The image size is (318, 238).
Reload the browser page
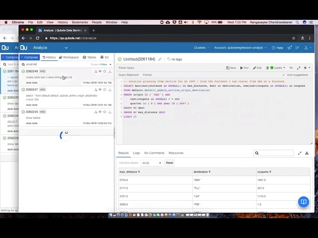click(x=38, y=38)
